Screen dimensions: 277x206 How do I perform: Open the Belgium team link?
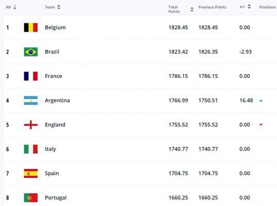click(x=55, y=27)
